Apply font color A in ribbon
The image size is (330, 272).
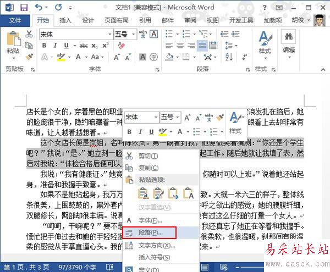[78, 57]
